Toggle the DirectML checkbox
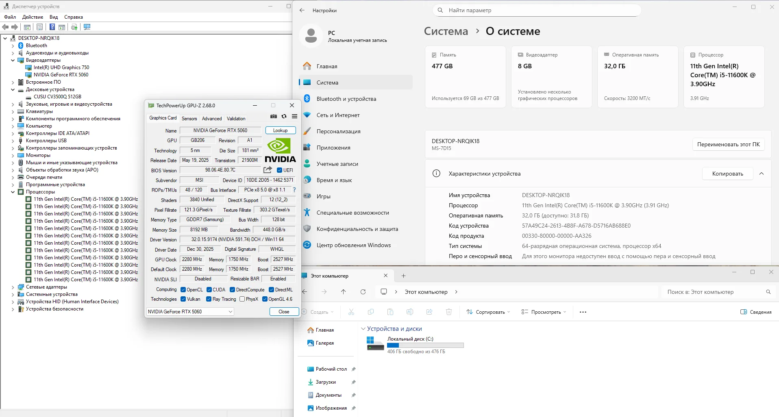Image resolution: width=779 pixels, height=417 pixels. [x=271, y=290]
